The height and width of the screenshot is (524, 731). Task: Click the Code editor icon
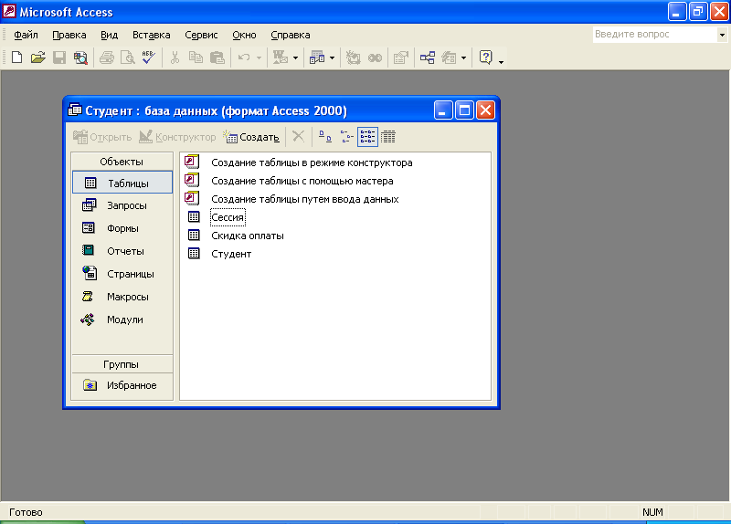[354, 58]
